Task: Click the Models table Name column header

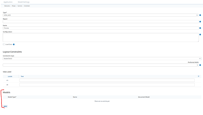Action: [75, 97]
